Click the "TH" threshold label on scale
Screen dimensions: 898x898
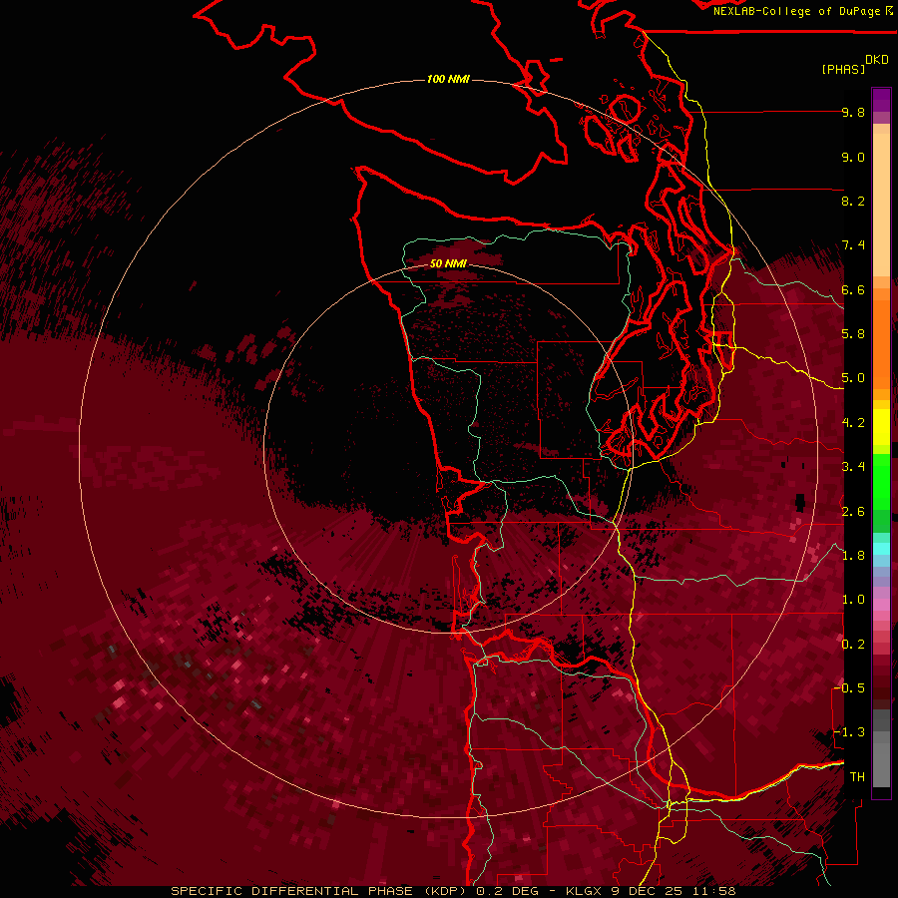[x=857, y=777]
